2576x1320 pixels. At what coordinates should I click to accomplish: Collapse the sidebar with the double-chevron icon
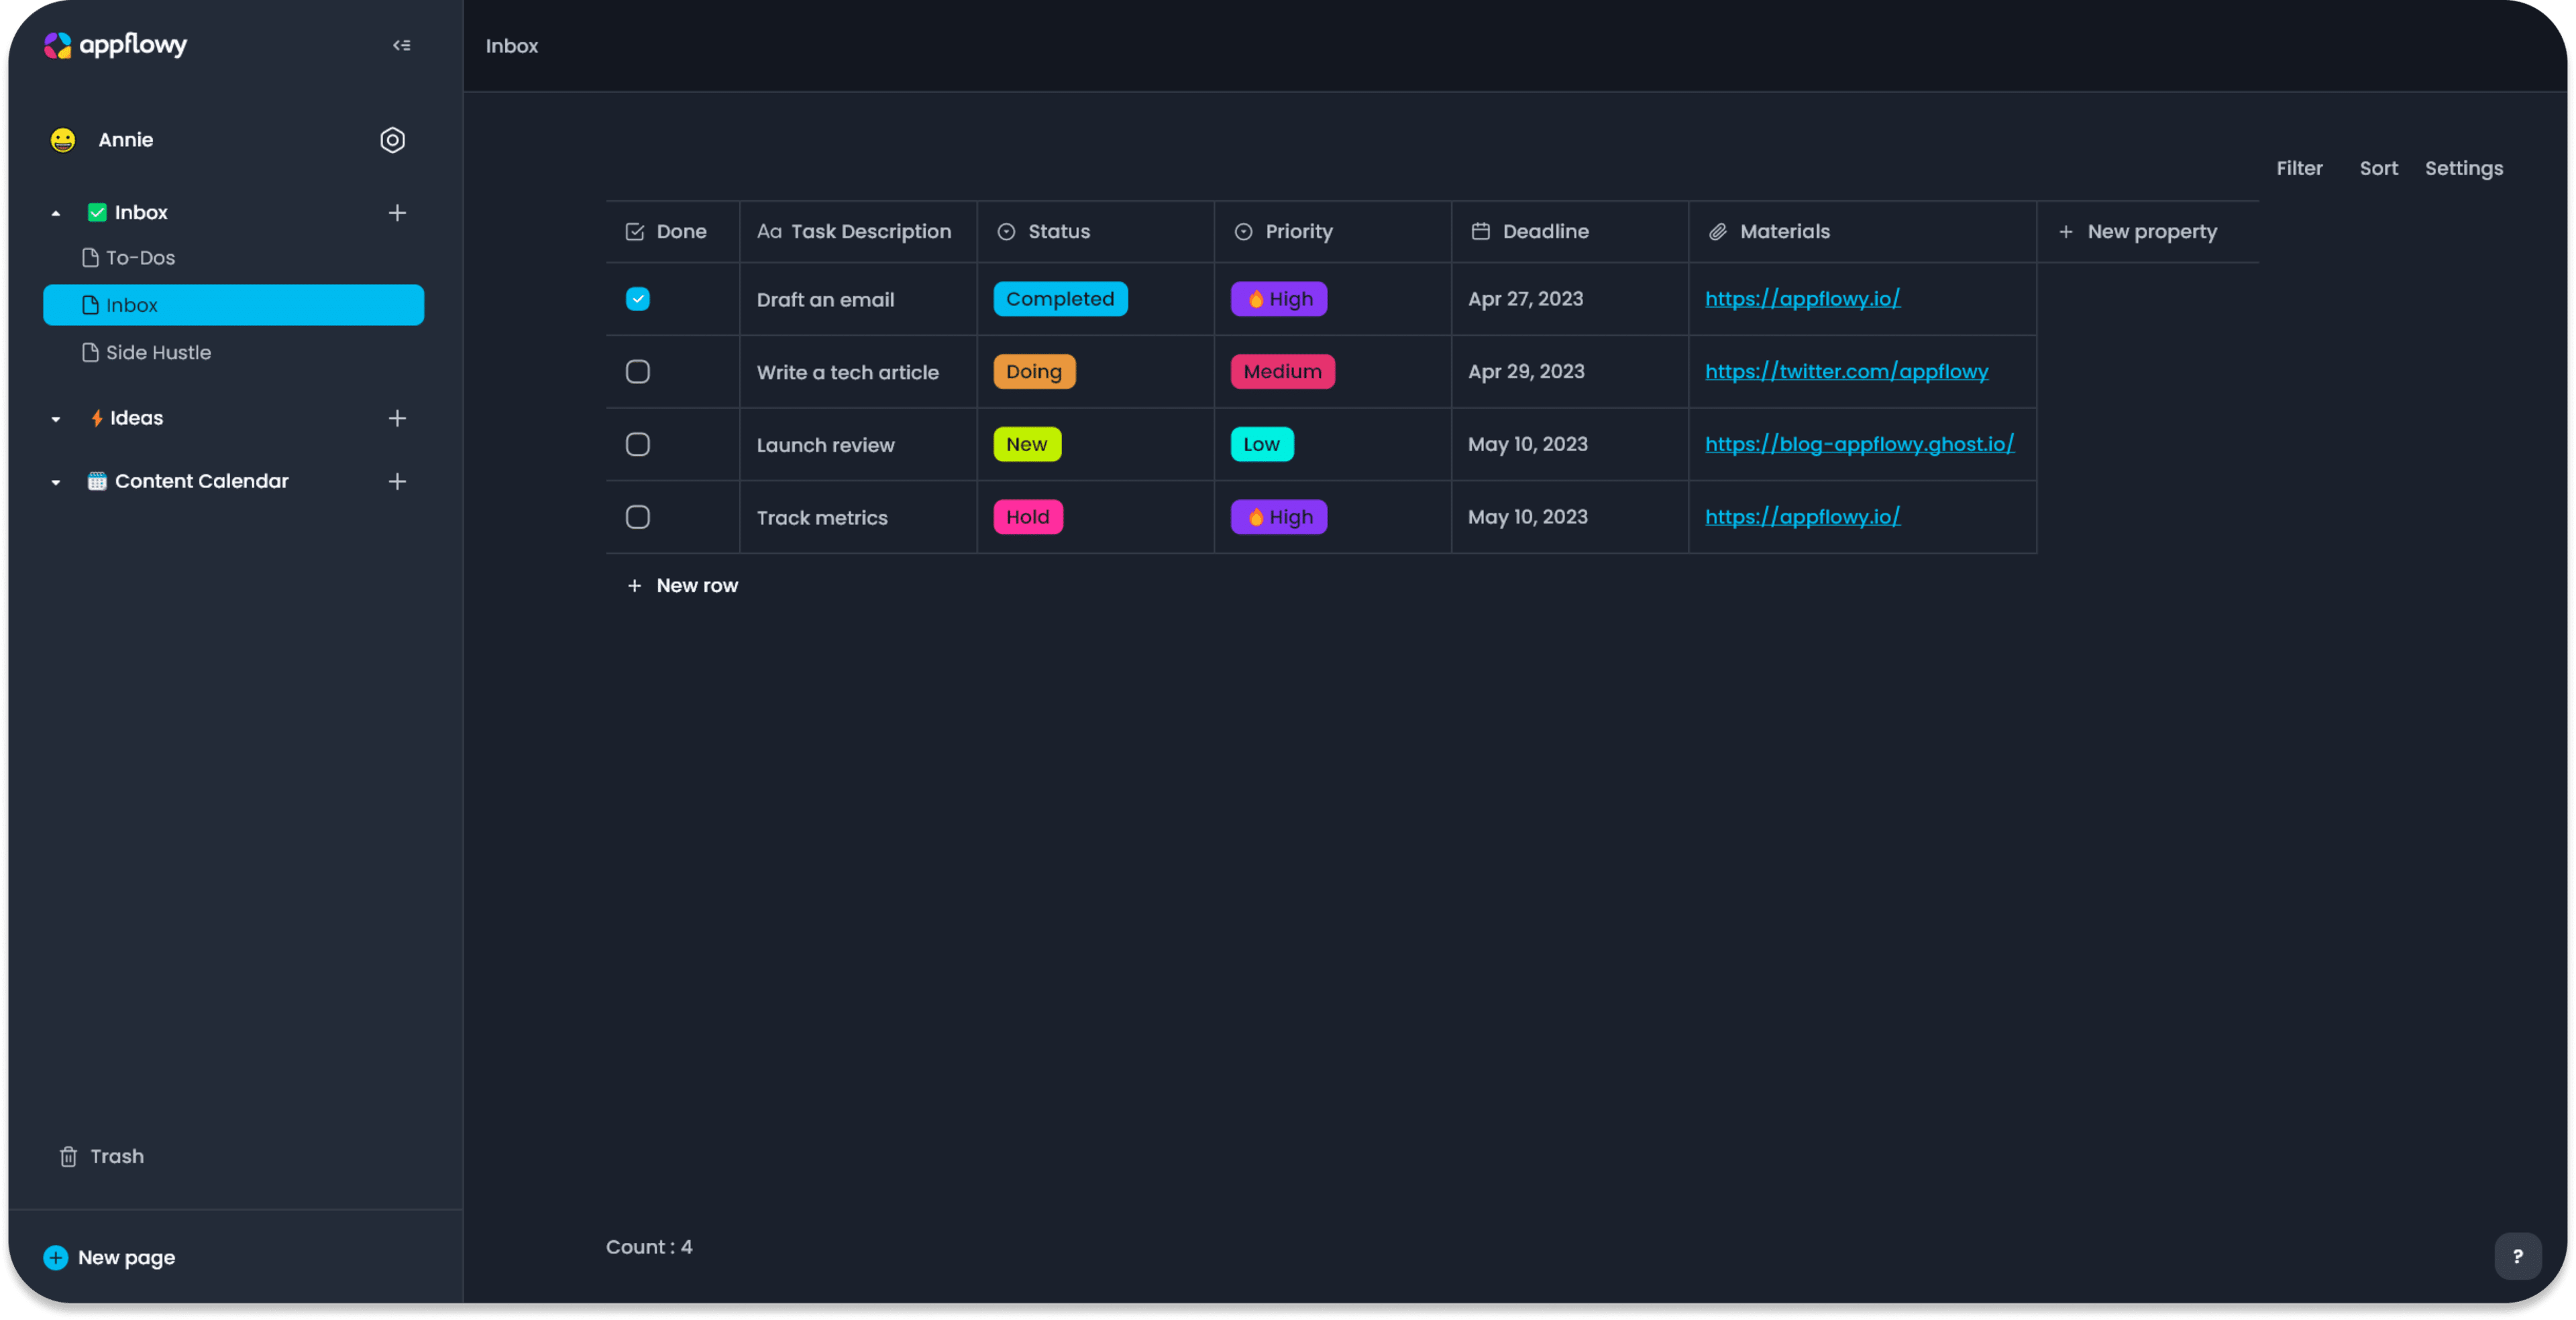pos(401,45)
